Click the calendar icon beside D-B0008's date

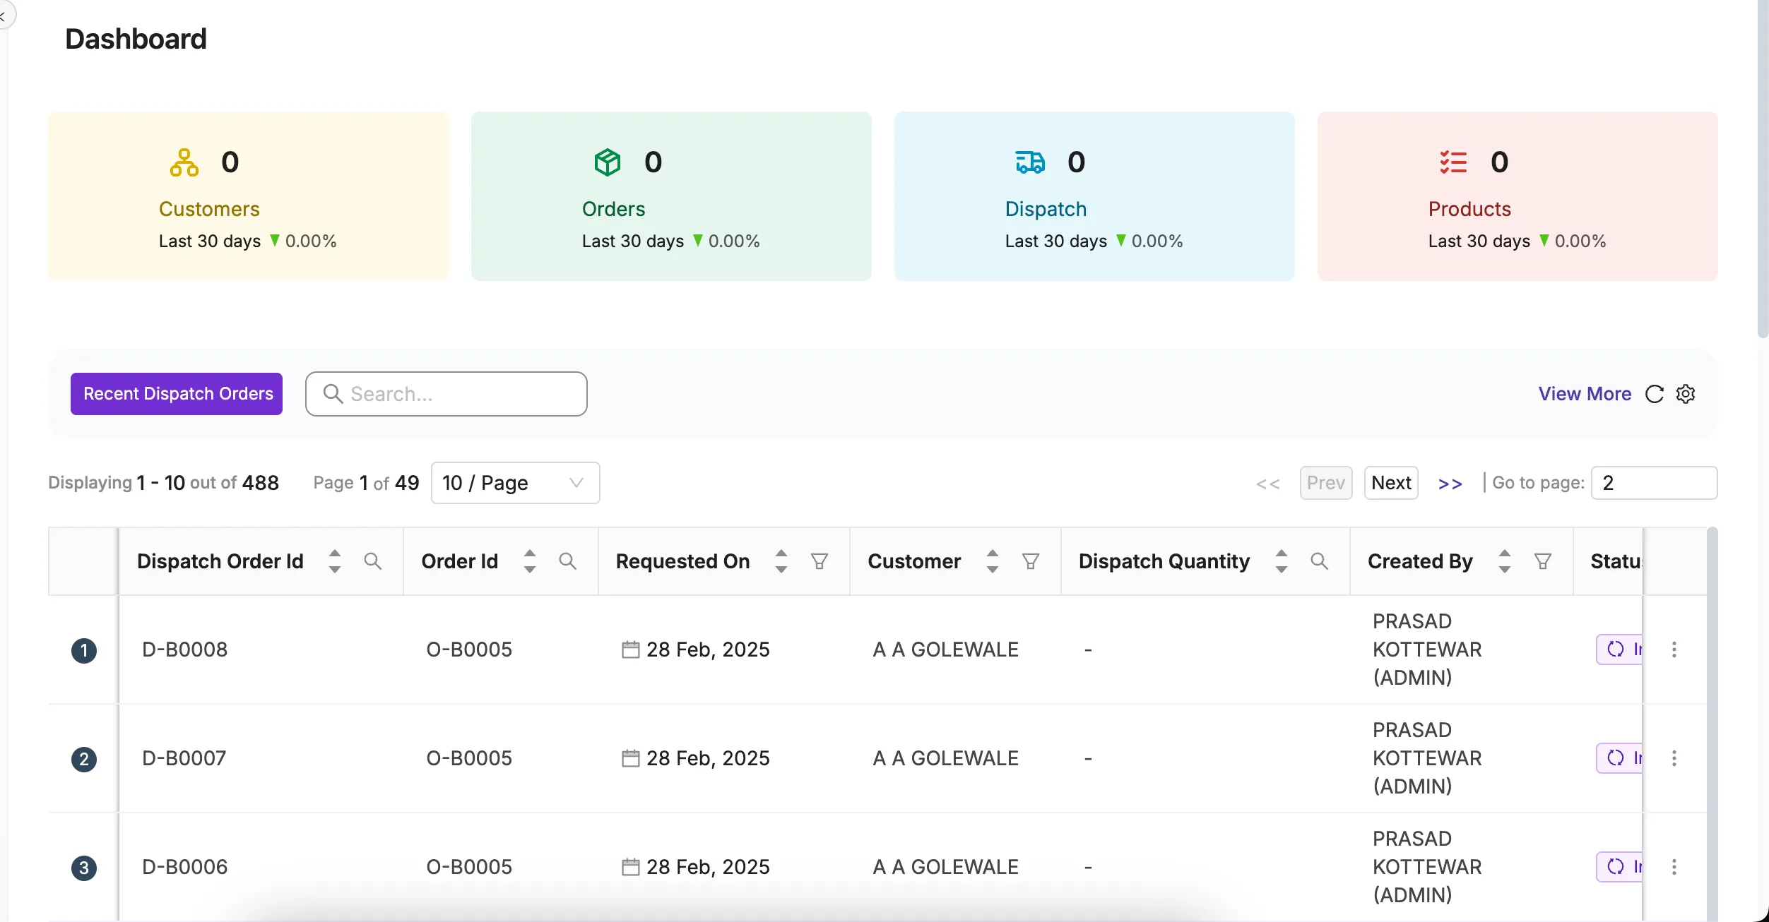(x=629, y=649)
